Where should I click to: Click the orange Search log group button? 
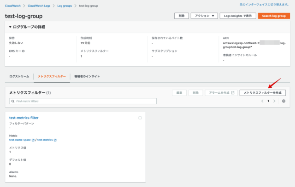[x=274, y=16]
